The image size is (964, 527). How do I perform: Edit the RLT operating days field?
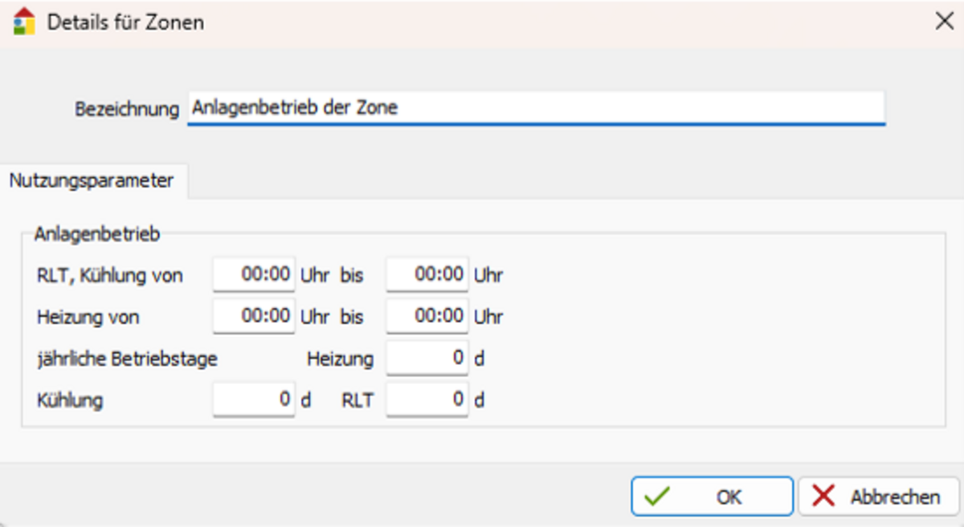pos(427,399)
